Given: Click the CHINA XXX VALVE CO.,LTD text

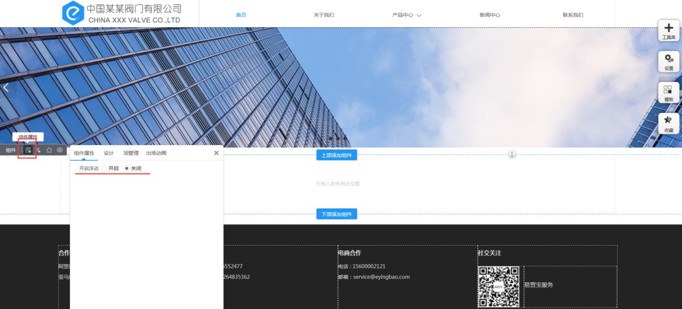Looking at the screenshot, I should pos(134,20).
